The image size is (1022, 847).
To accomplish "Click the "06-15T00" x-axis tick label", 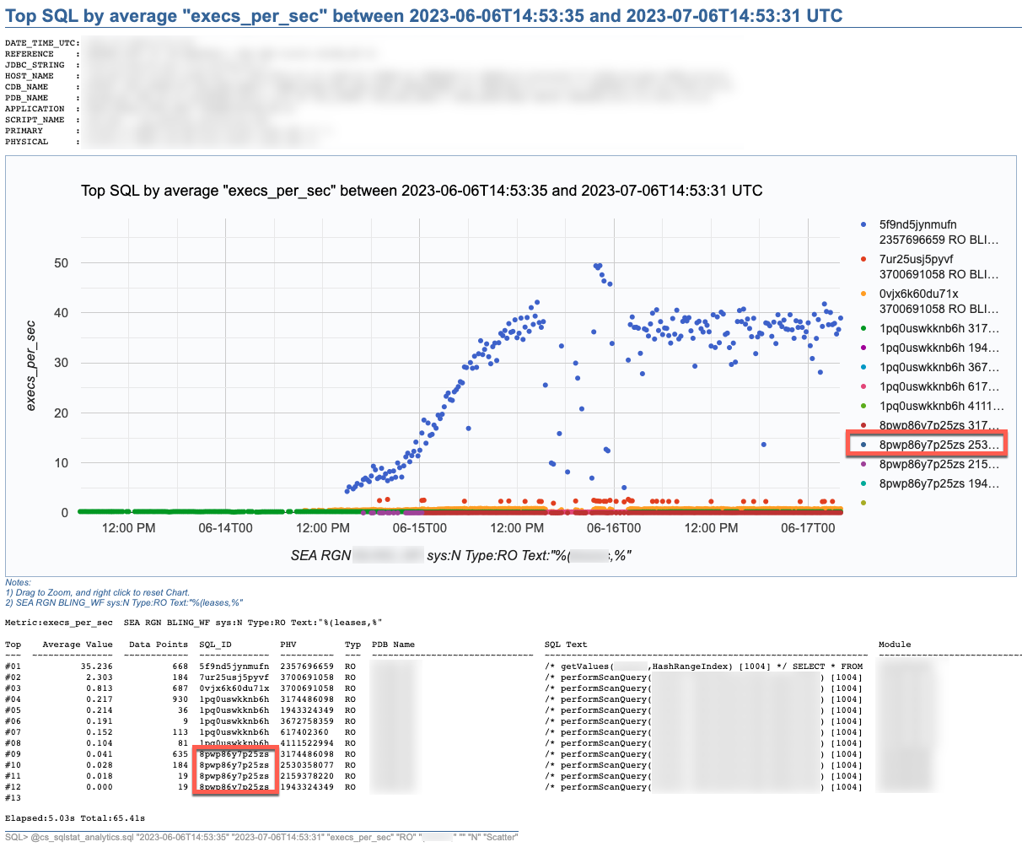I will pos(419,528).
